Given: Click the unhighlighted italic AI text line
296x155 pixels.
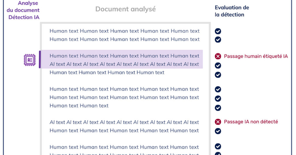Looking at the screenshot, I should (x=124, y=122).
